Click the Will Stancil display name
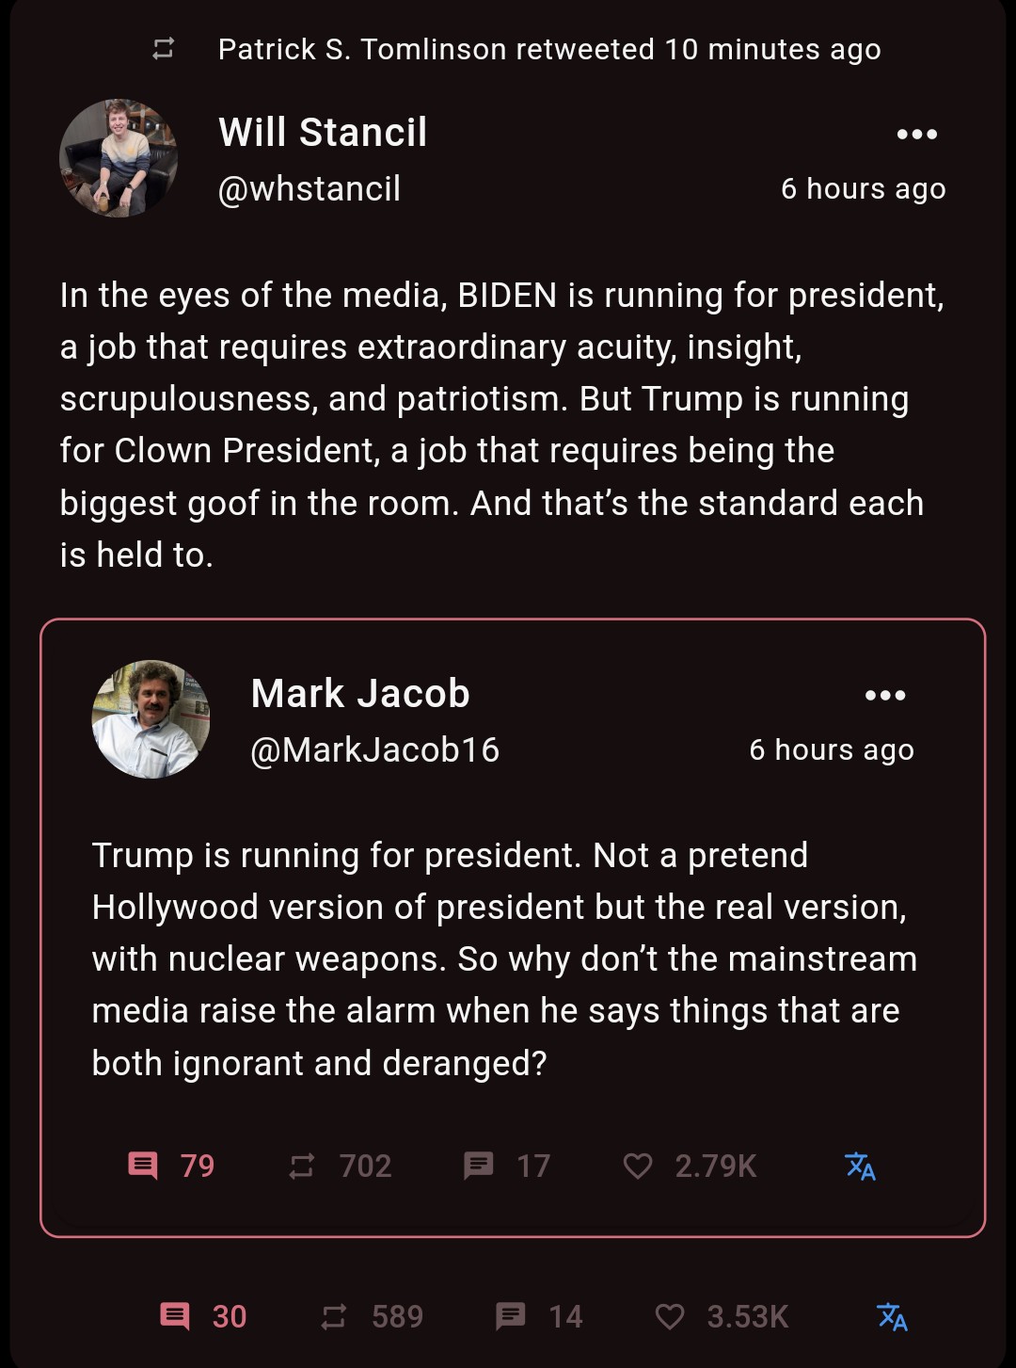Image resolution: width=1016 pixels, height=1368 pixels. 323,132
